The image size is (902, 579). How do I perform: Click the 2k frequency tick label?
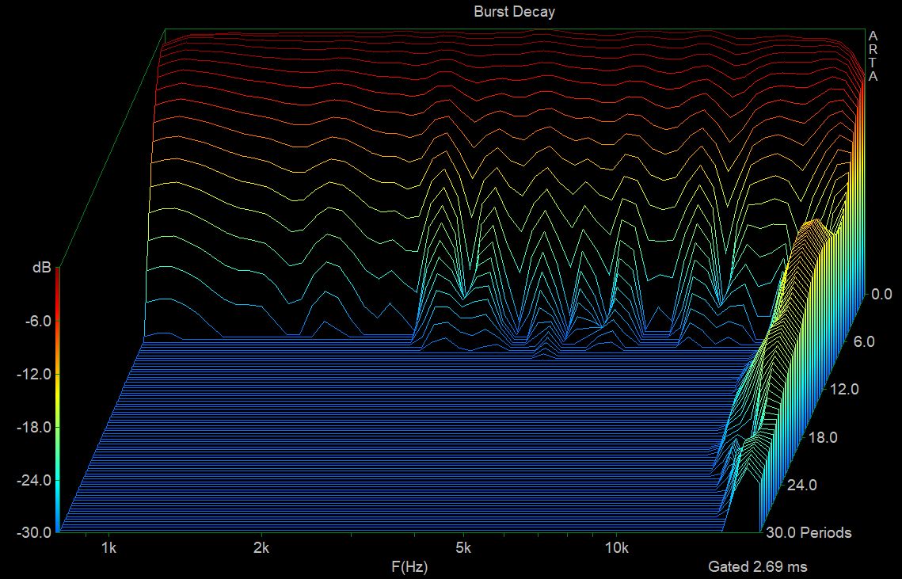(x=261, y=548)
